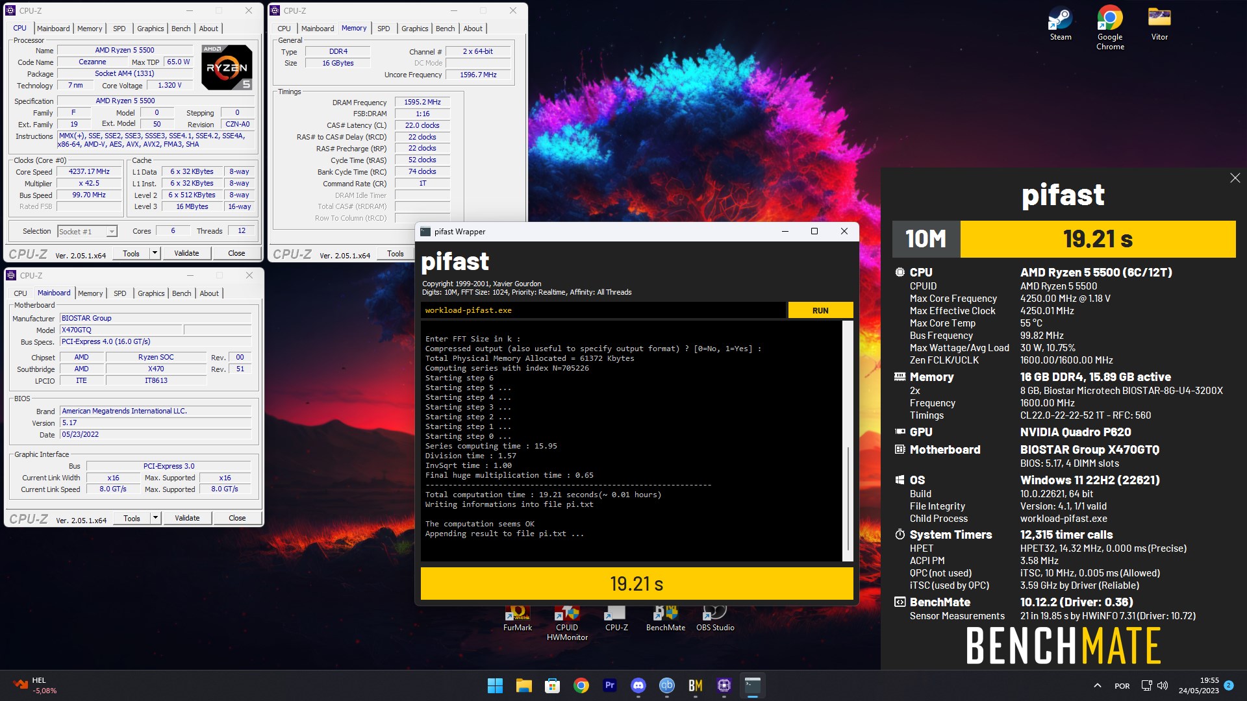Switch to Graphics tab in CPU-Z Memory window
The image size is (1247, 701).
[414, 29]
